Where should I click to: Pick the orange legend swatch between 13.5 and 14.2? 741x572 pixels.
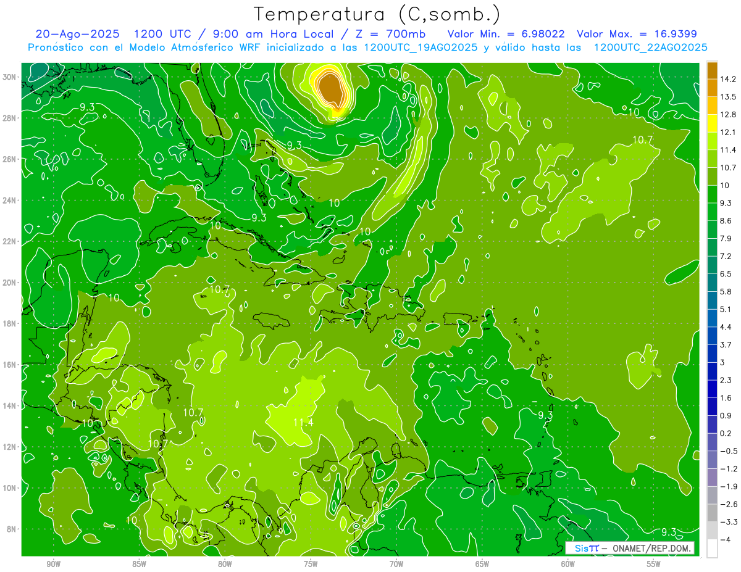712,88
